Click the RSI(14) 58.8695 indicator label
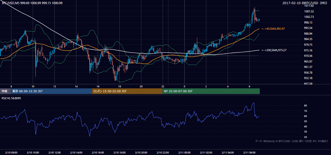 tap(11, 98)
